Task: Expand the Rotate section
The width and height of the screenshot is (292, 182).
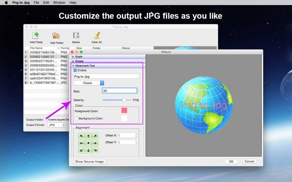Action: [x=73, y=61]
